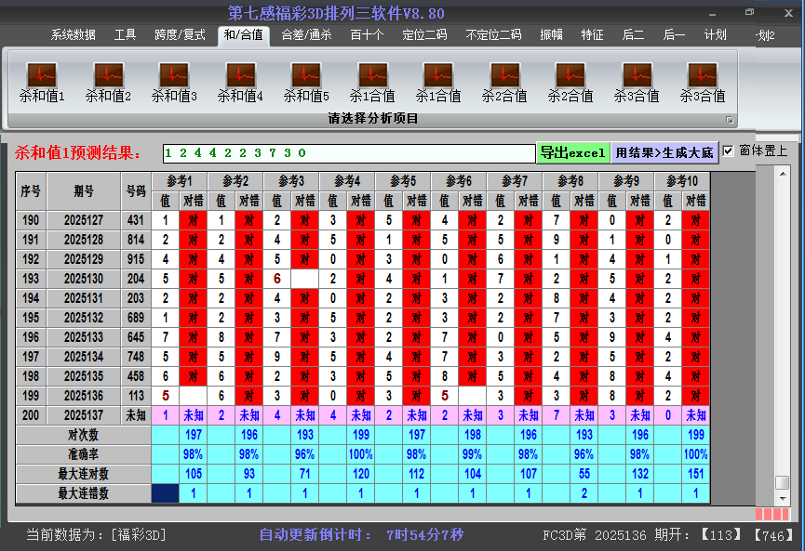
Task: Click the 导出excel button
Action: (x=573, y=152)
